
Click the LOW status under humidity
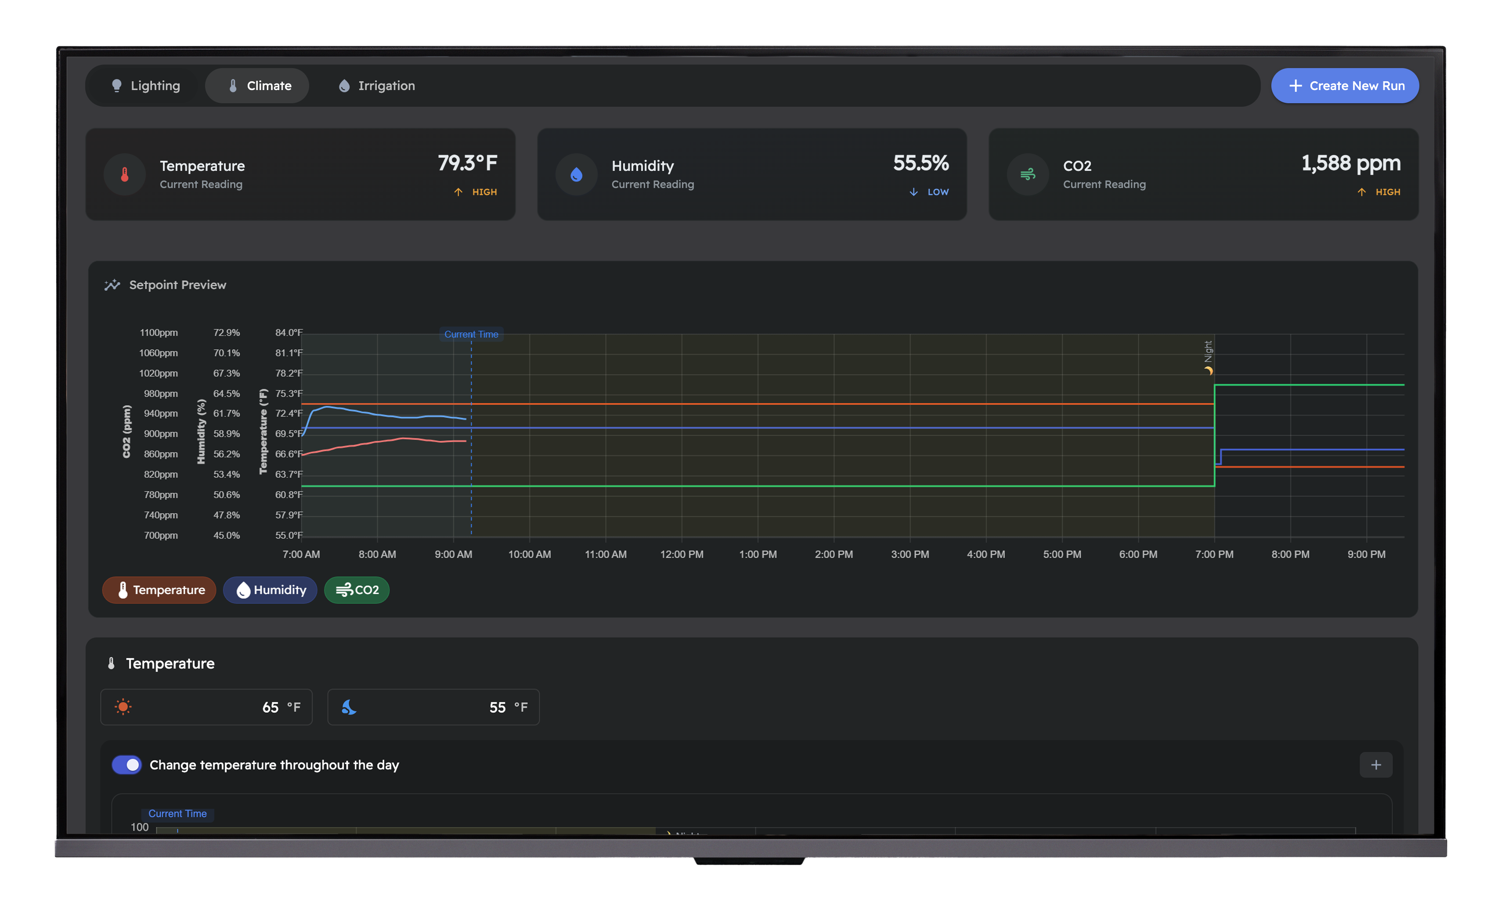tap(938, 192)
